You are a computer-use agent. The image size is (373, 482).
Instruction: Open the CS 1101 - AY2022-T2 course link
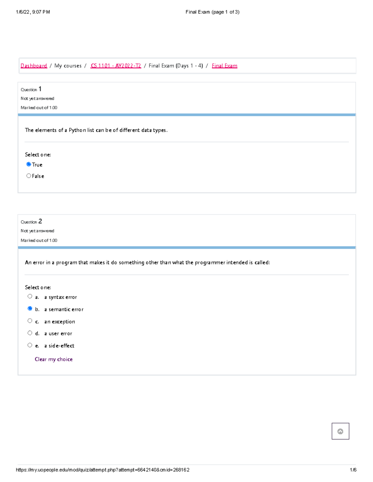pos(116,65)
